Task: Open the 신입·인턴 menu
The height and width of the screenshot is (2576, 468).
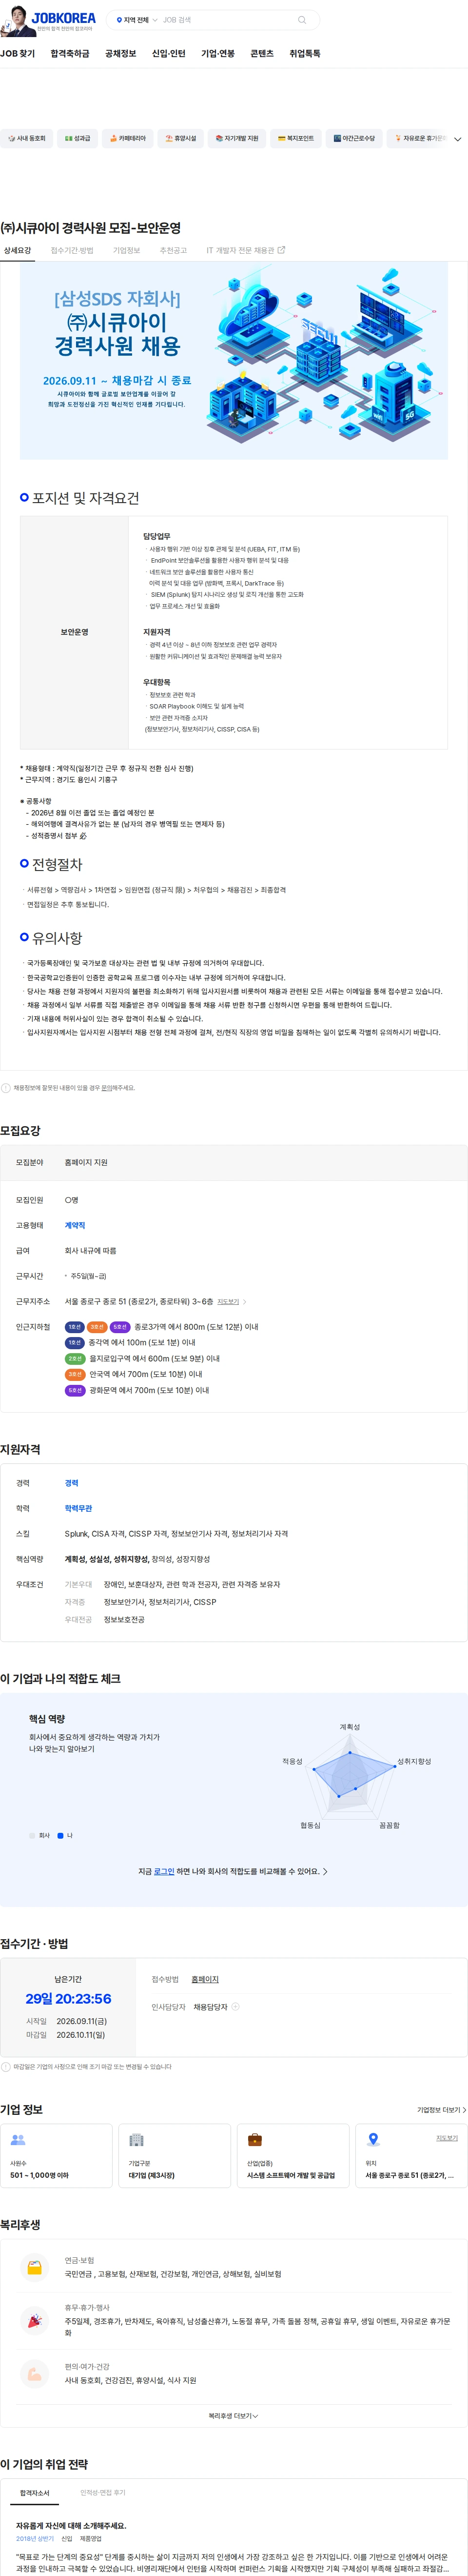Action: [x=168, y=54]
